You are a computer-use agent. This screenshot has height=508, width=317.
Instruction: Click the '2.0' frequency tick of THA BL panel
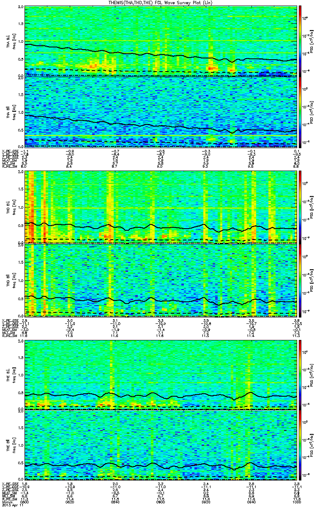(21, 8)
